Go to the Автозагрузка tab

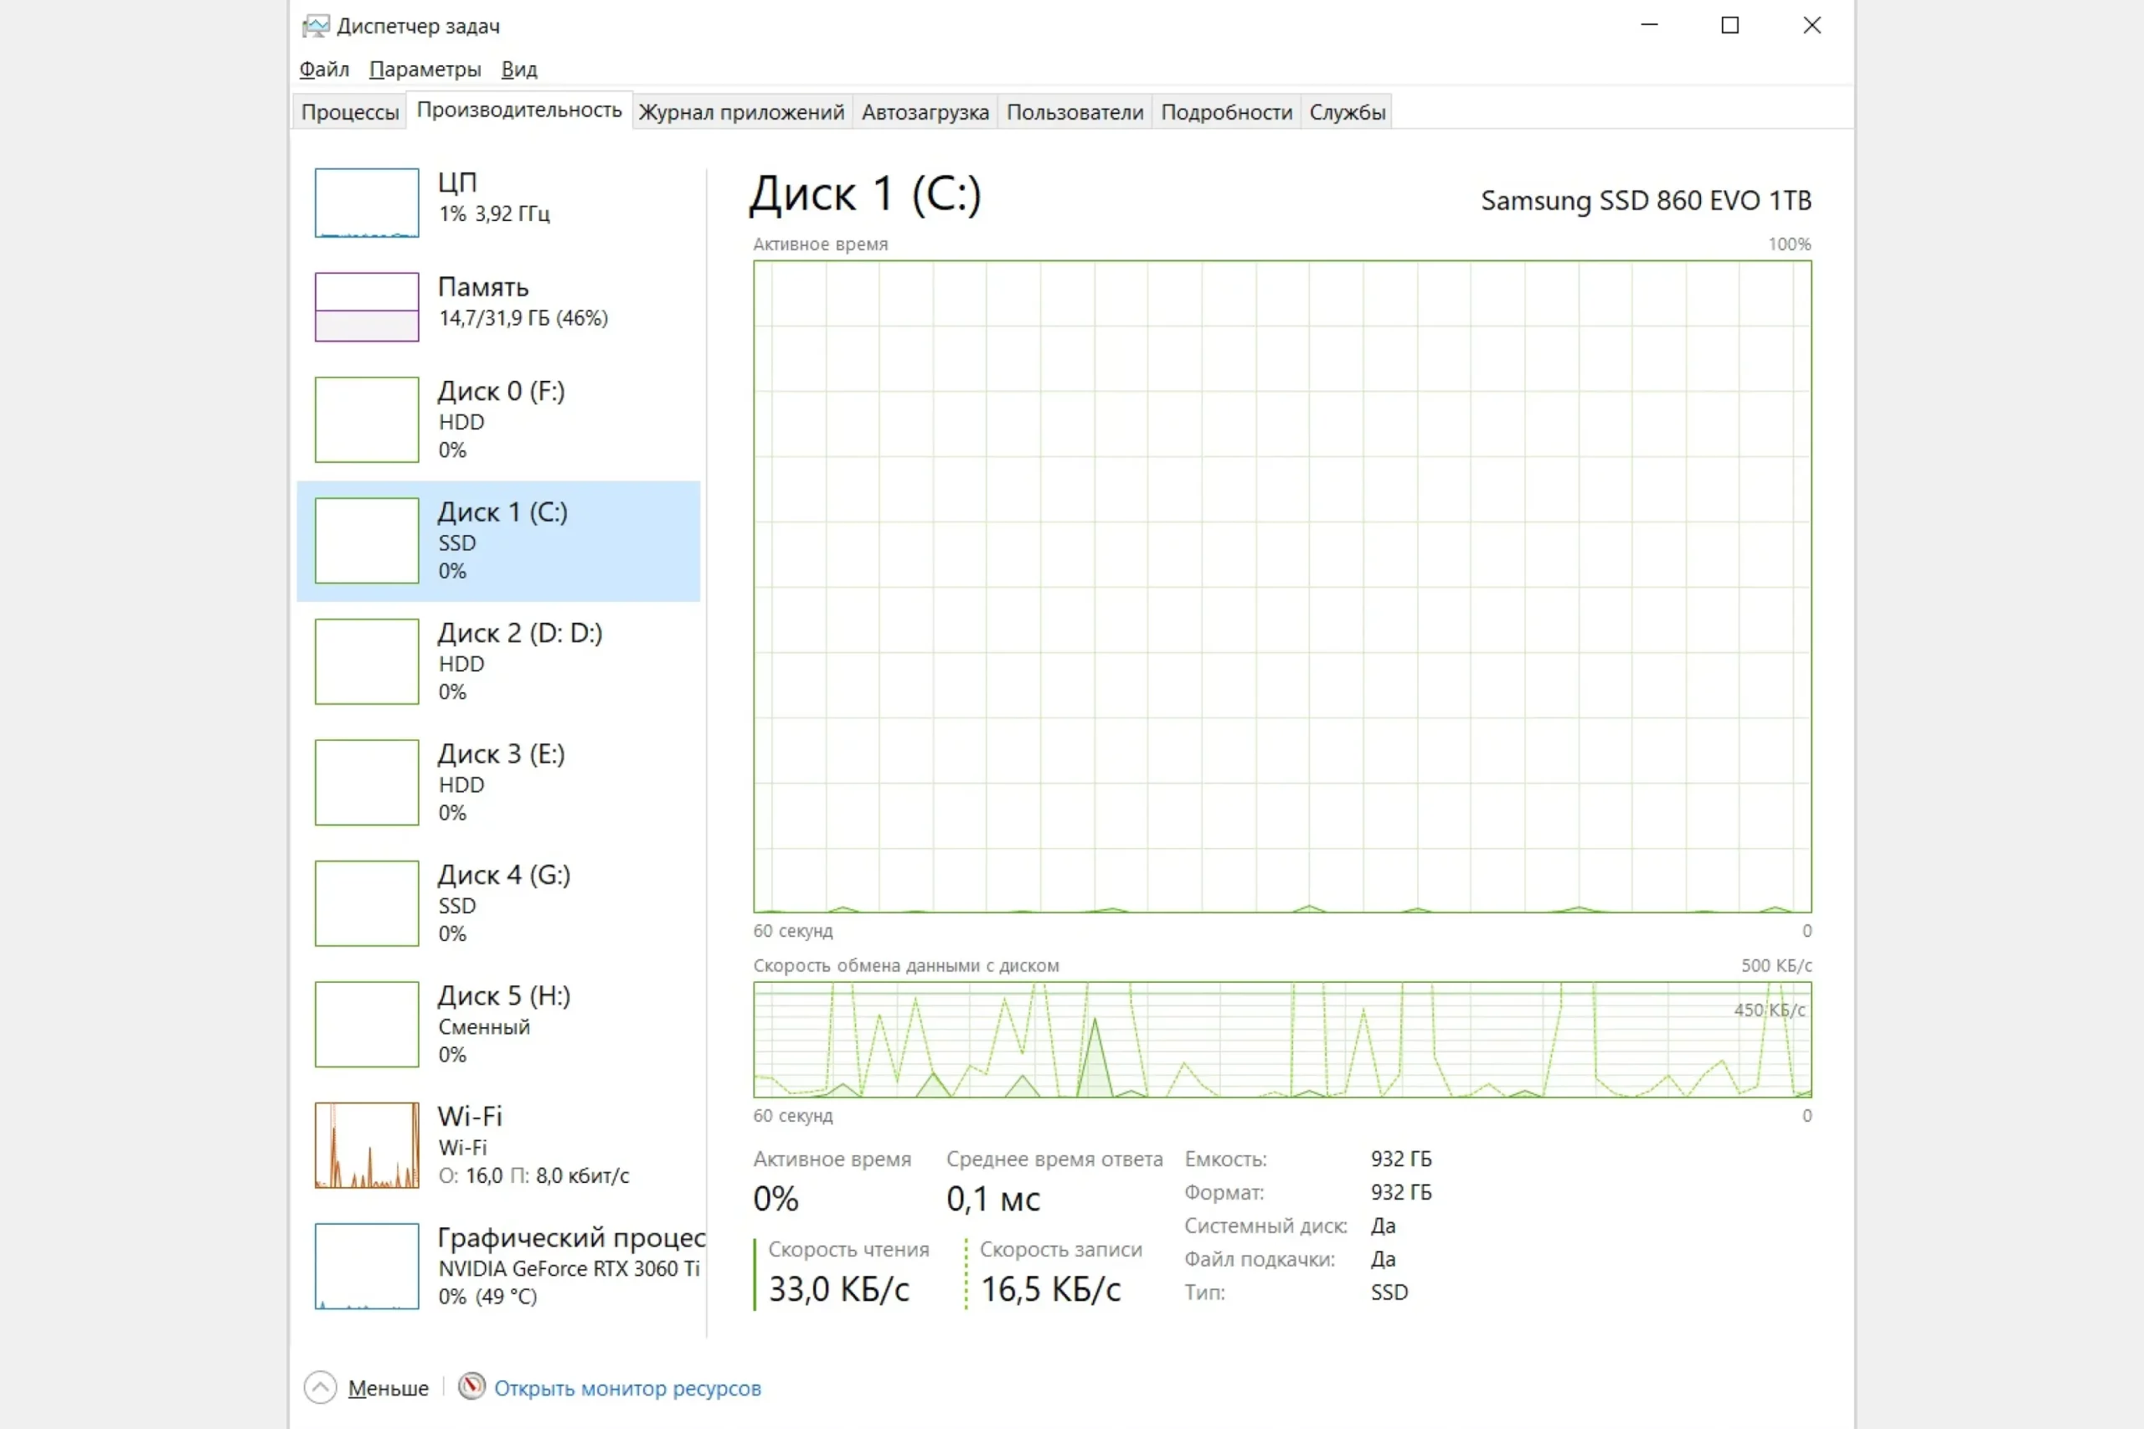pos(925,112)
